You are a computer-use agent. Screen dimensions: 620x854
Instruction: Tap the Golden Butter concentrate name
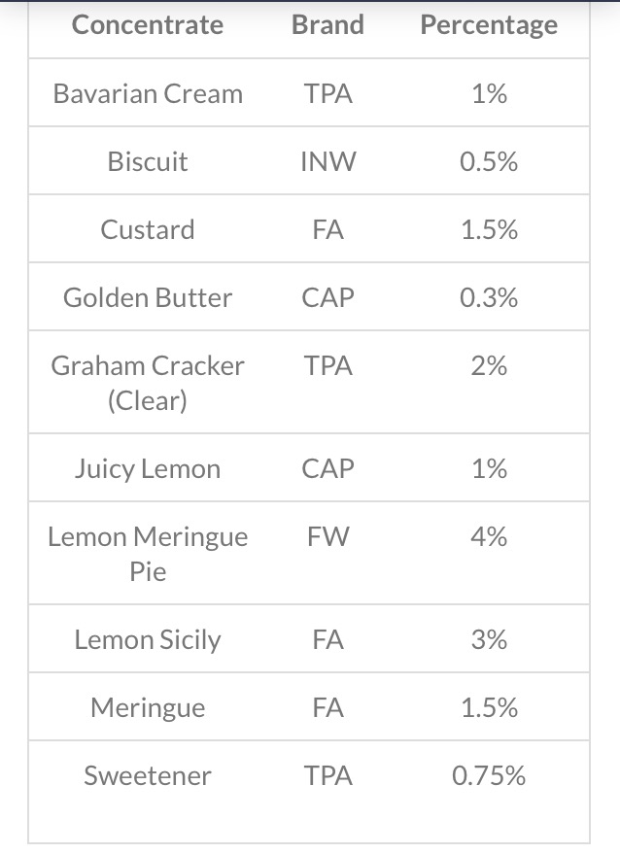[x=149, y=298]
